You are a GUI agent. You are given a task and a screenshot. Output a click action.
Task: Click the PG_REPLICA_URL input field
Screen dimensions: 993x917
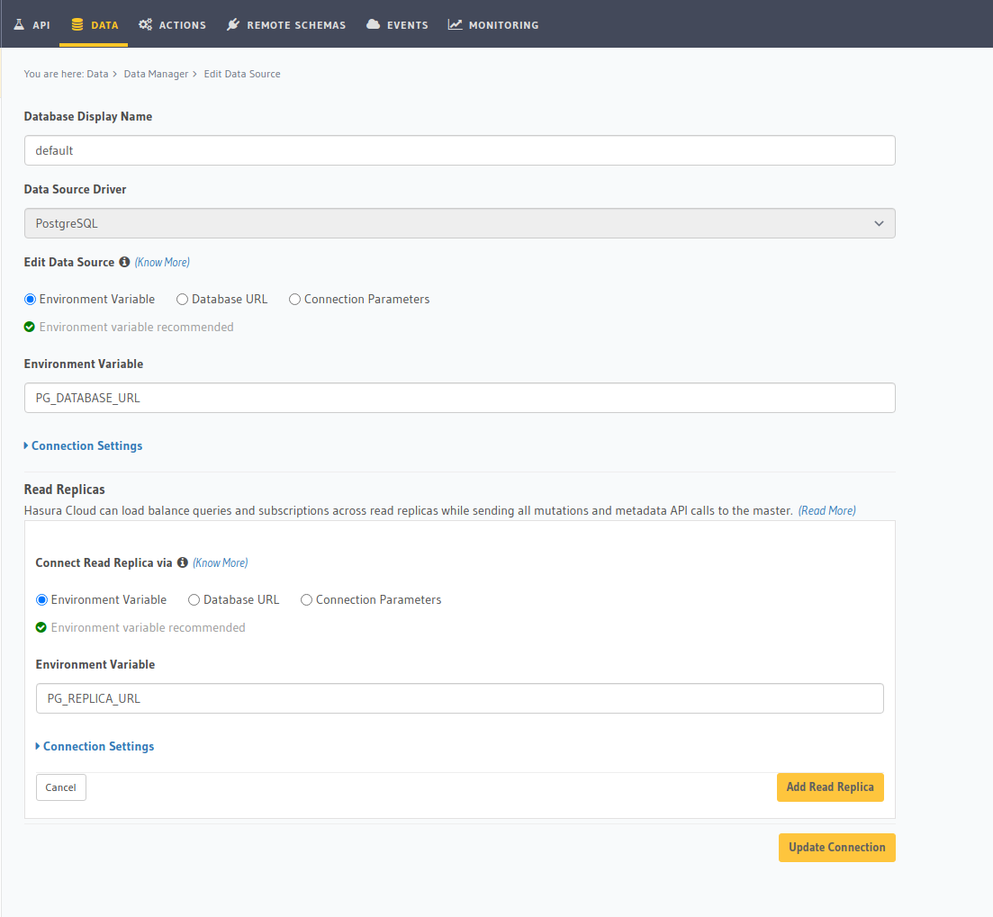click(459, 698)
